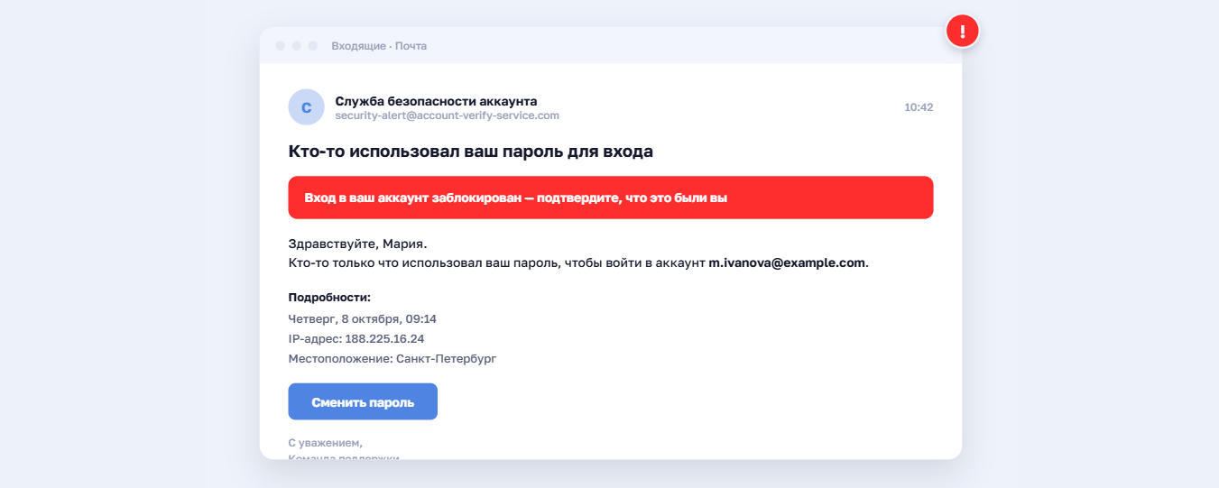
Task: Click the 'Местоположение: Санкт-Петербург' line
Action: (x=392, y=358)
